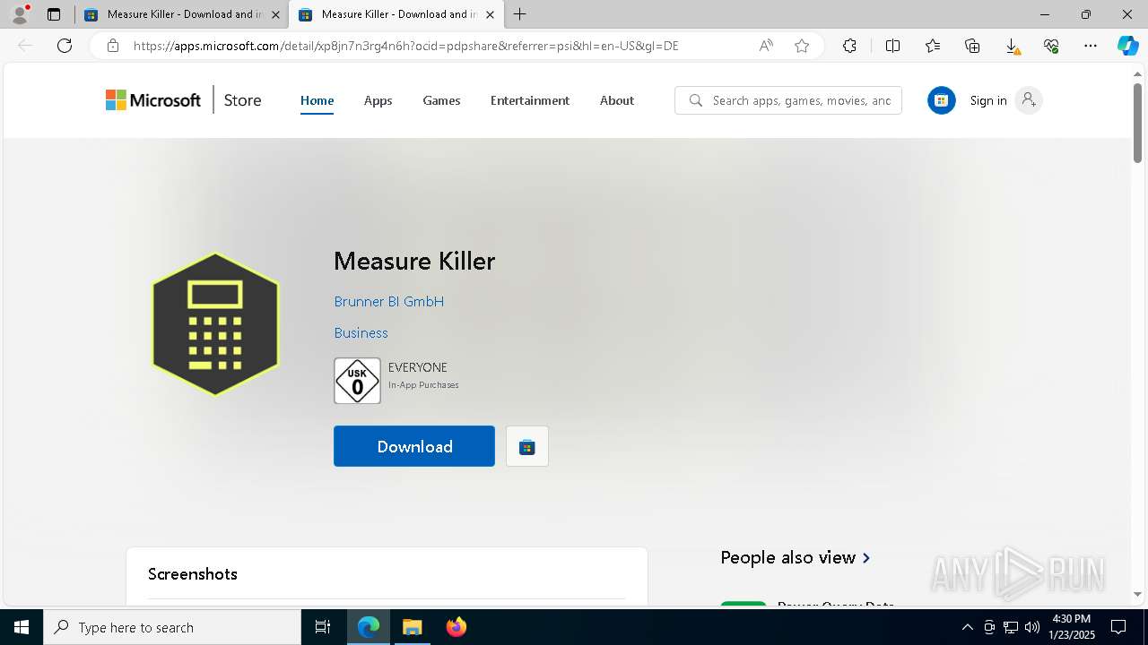Open the Games navigation item
Image resolution: width=1148 pixels, height=645 pixels.
(441, 100)
